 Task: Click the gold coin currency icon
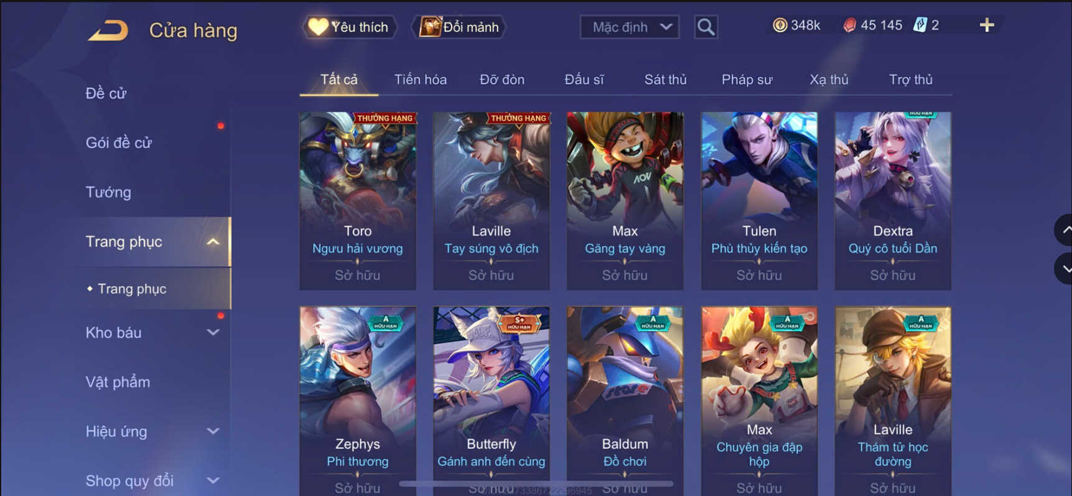pos(780,25)
